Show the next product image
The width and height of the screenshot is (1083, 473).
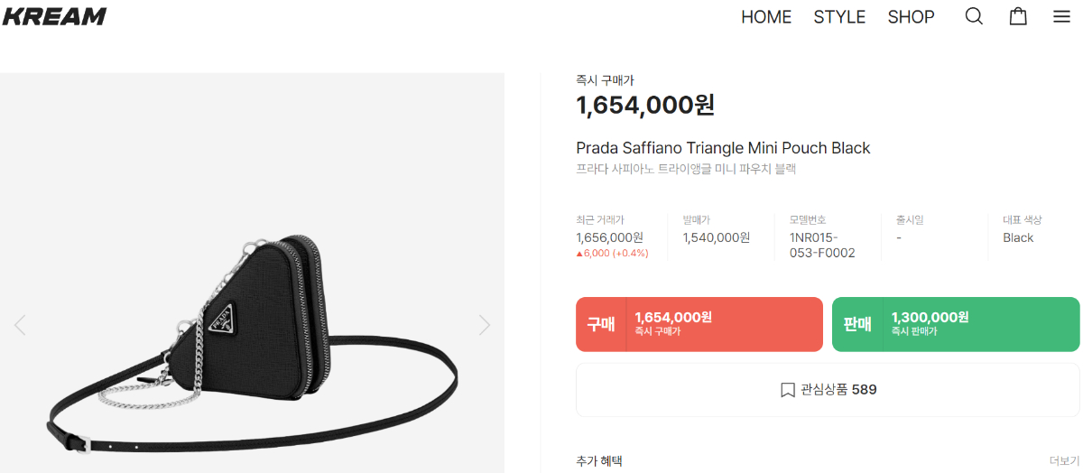click(485, 325)
